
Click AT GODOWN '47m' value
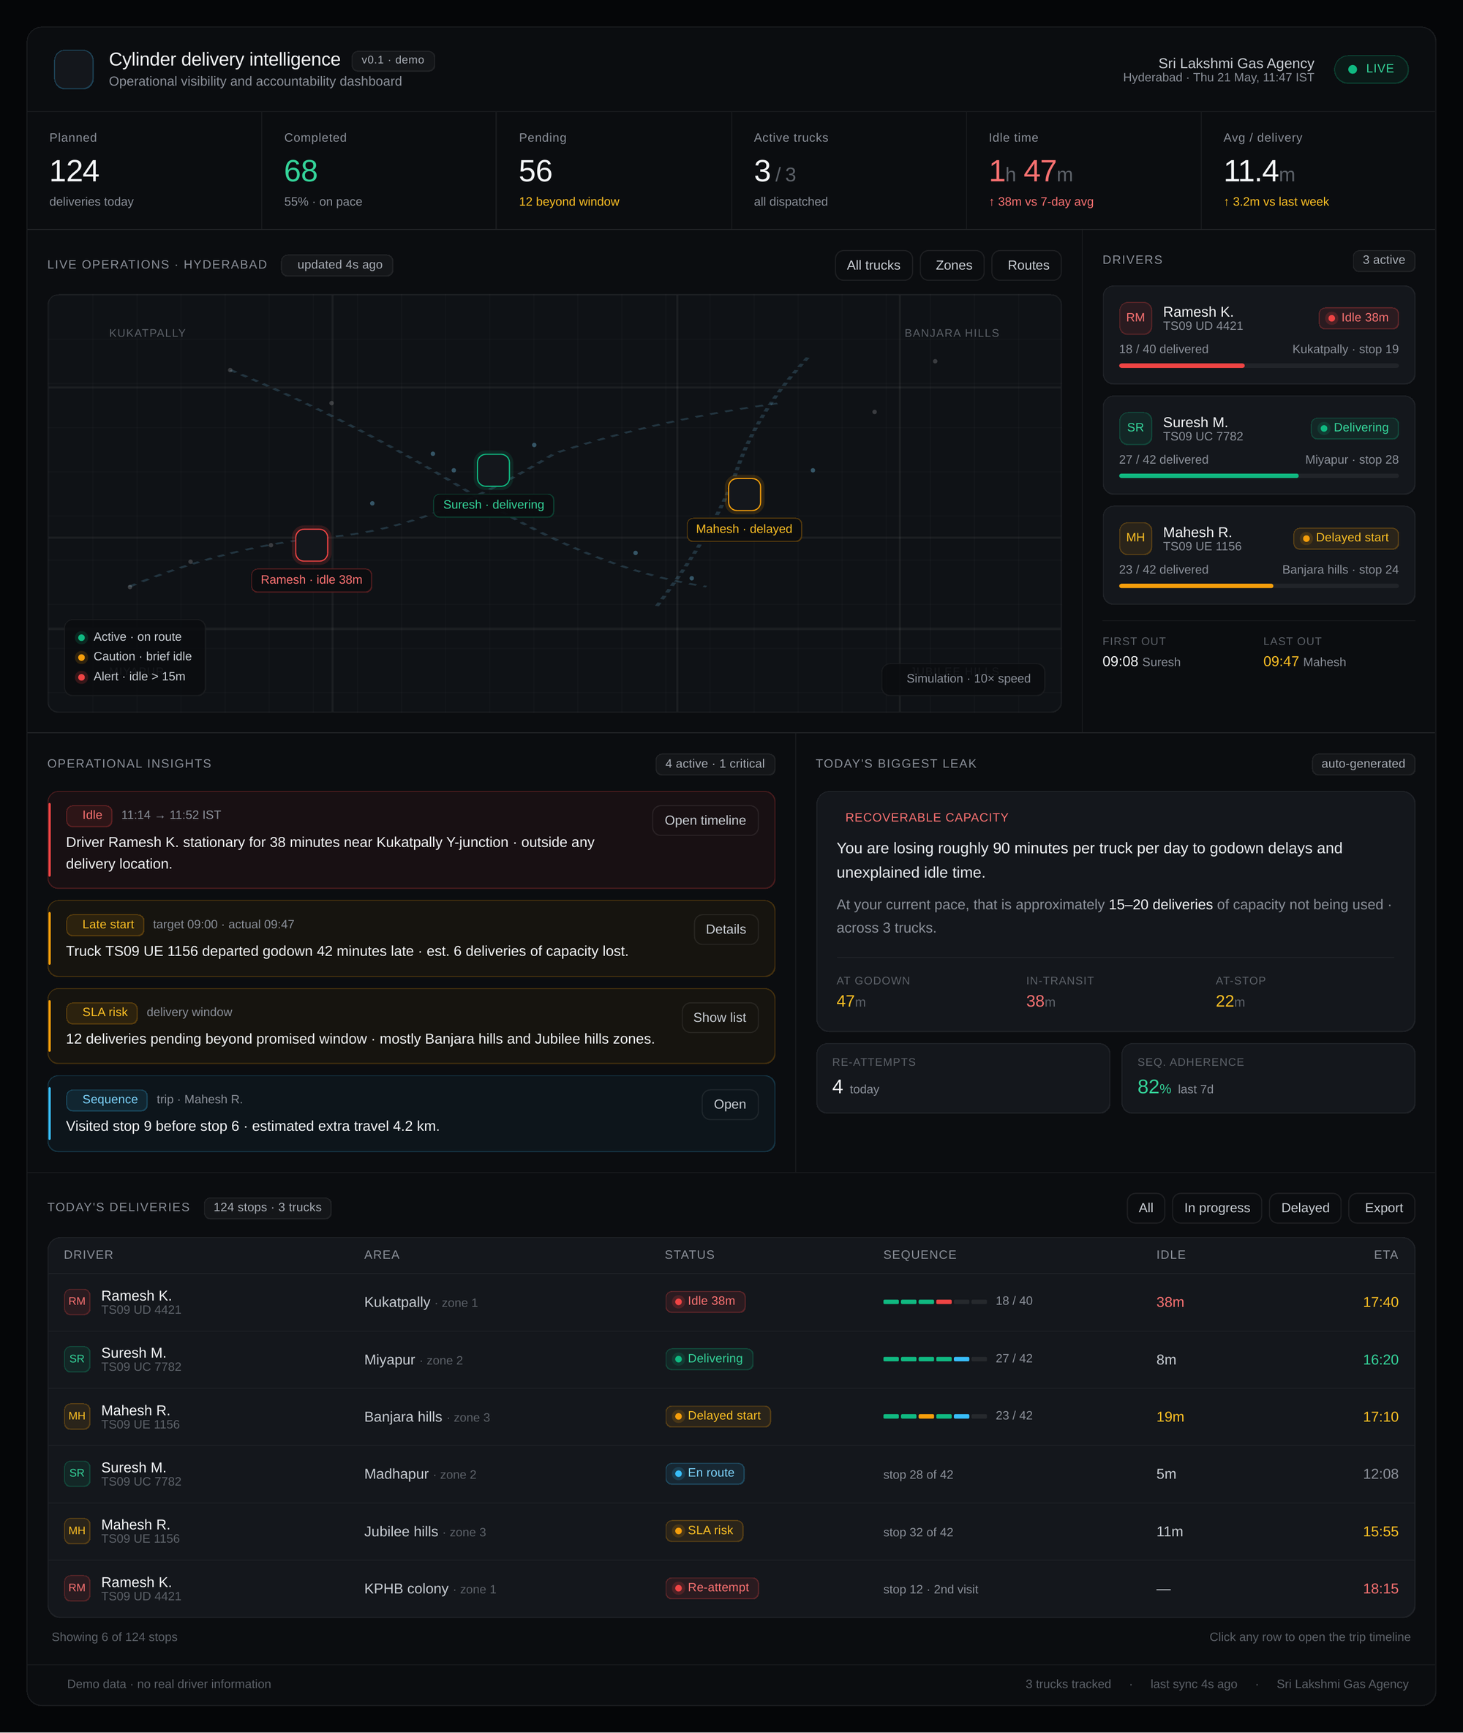click(851, 1001)
